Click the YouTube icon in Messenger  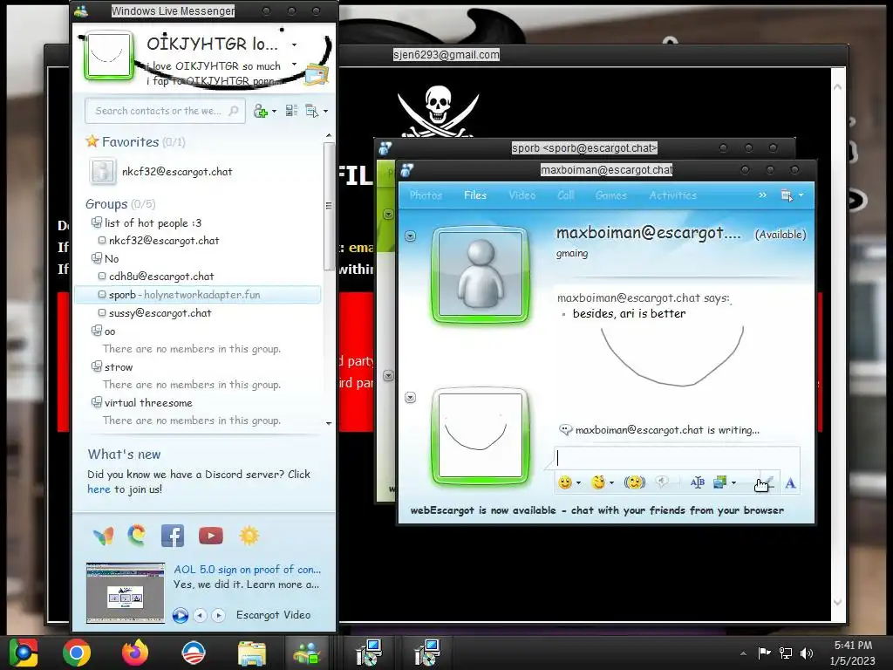[211, 536]
